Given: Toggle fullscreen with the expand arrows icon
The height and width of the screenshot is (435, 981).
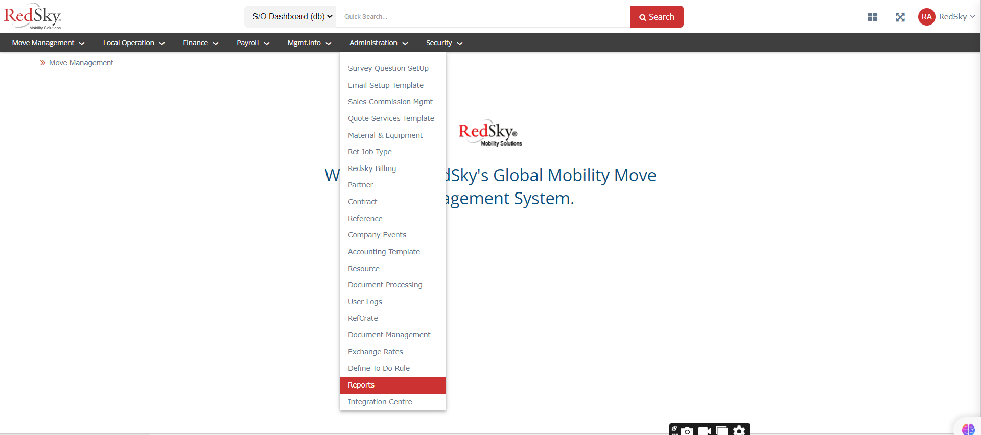Looking at the screenshot, I should tap(900, 17).
